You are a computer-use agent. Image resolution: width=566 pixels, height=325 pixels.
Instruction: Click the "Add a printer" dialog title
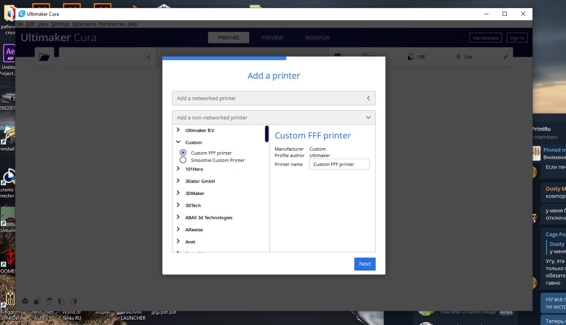274,76
